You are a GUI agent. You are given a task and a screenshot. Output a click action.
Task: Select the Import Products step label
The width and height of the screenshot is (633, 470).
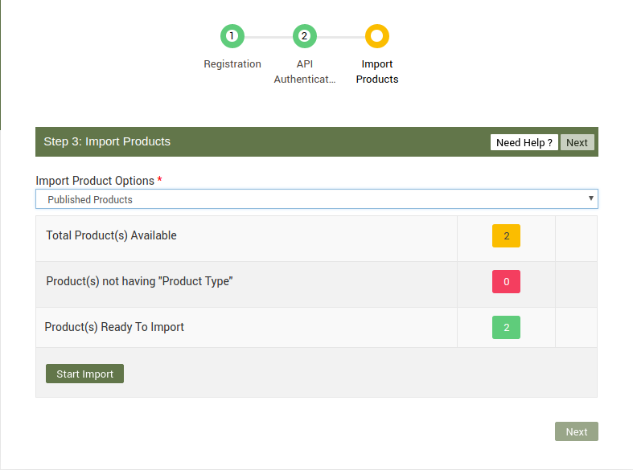pyautogui.click(x=377, y=72)
